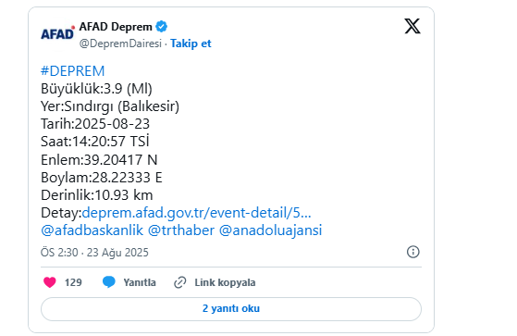
Task: Click the reply speech bubble icon
Action: [109, 282]
